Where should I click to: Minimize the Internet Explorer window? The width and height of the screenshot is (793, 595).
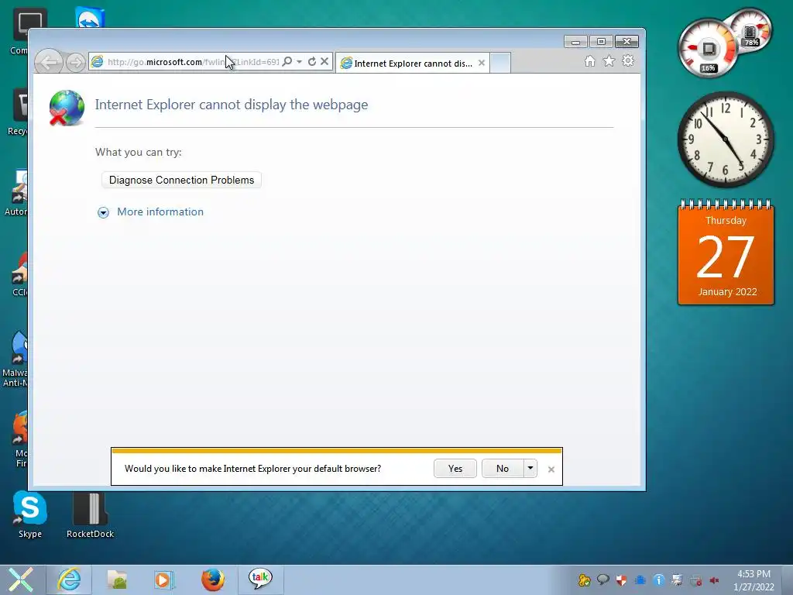coord(575,42)
